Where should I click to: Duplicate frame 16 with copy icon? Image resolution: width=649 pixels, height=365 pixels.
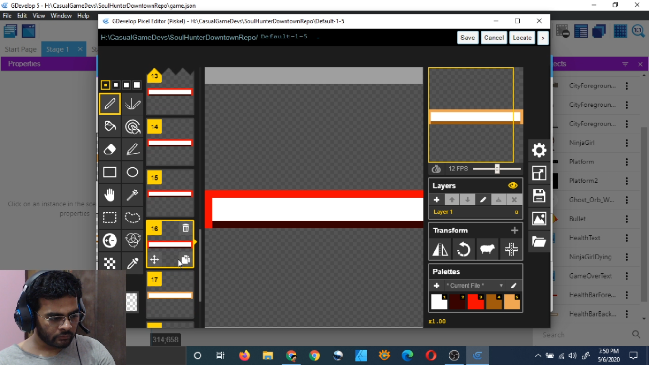(x=185, y=259)
